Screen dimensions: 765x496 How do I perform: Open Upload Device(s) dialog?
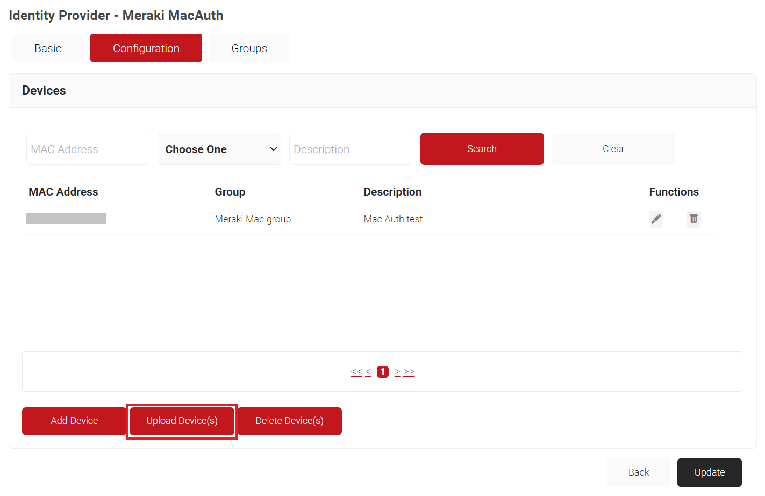click(182, 421)
